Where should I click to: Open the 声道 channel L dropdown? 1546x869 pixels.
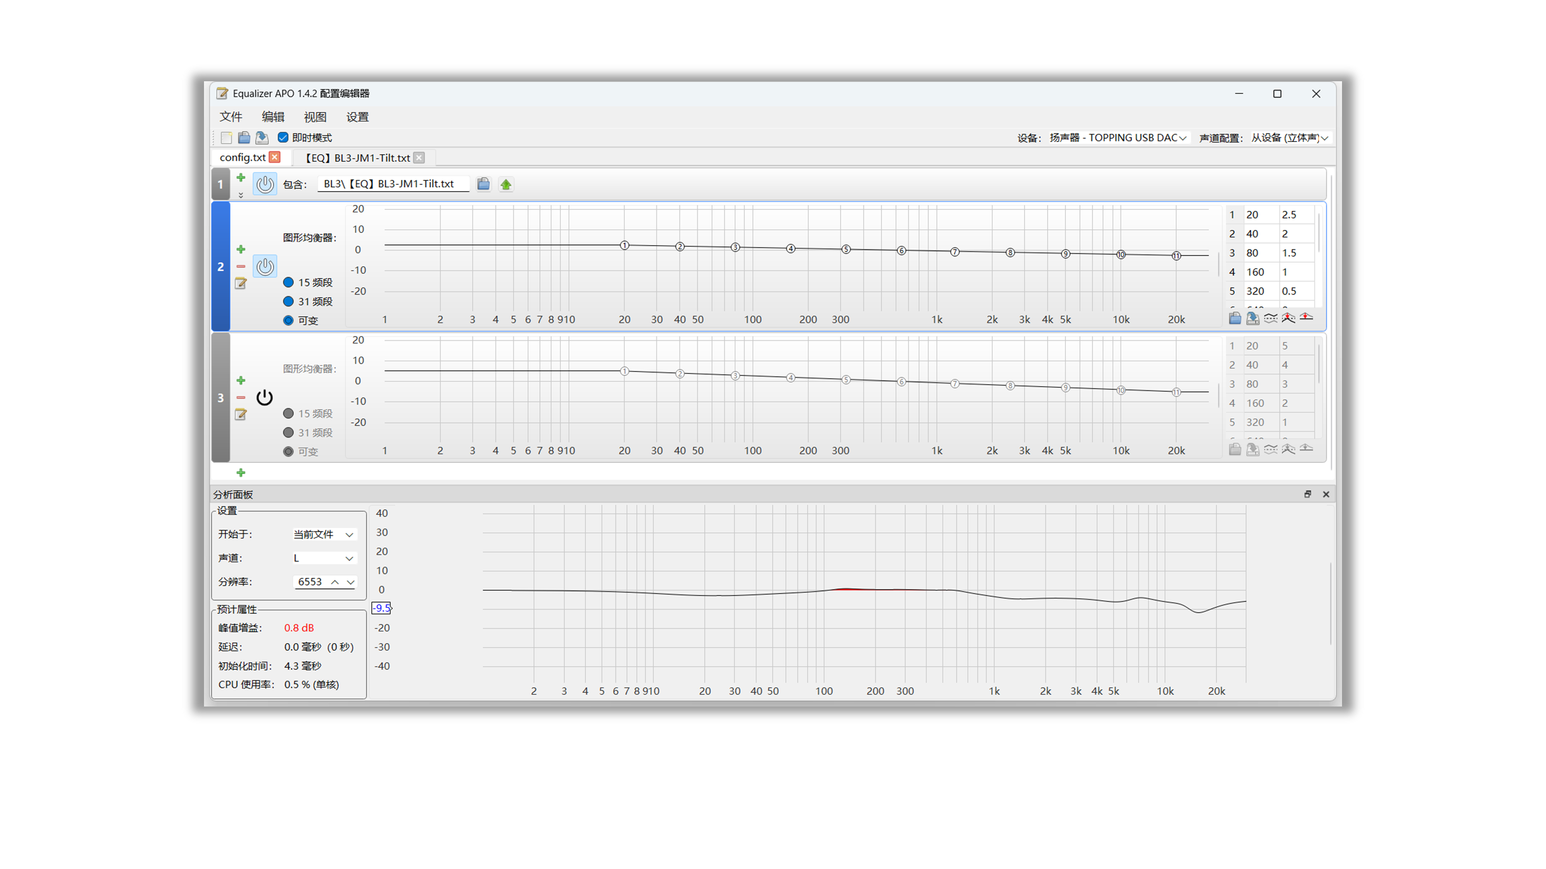tap(324, 558)
